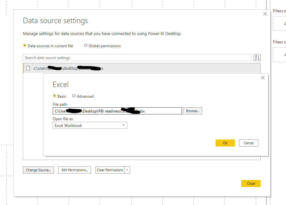Click the file icon beside the xlsx data source
286x205 pixels.
click(28, 68)
